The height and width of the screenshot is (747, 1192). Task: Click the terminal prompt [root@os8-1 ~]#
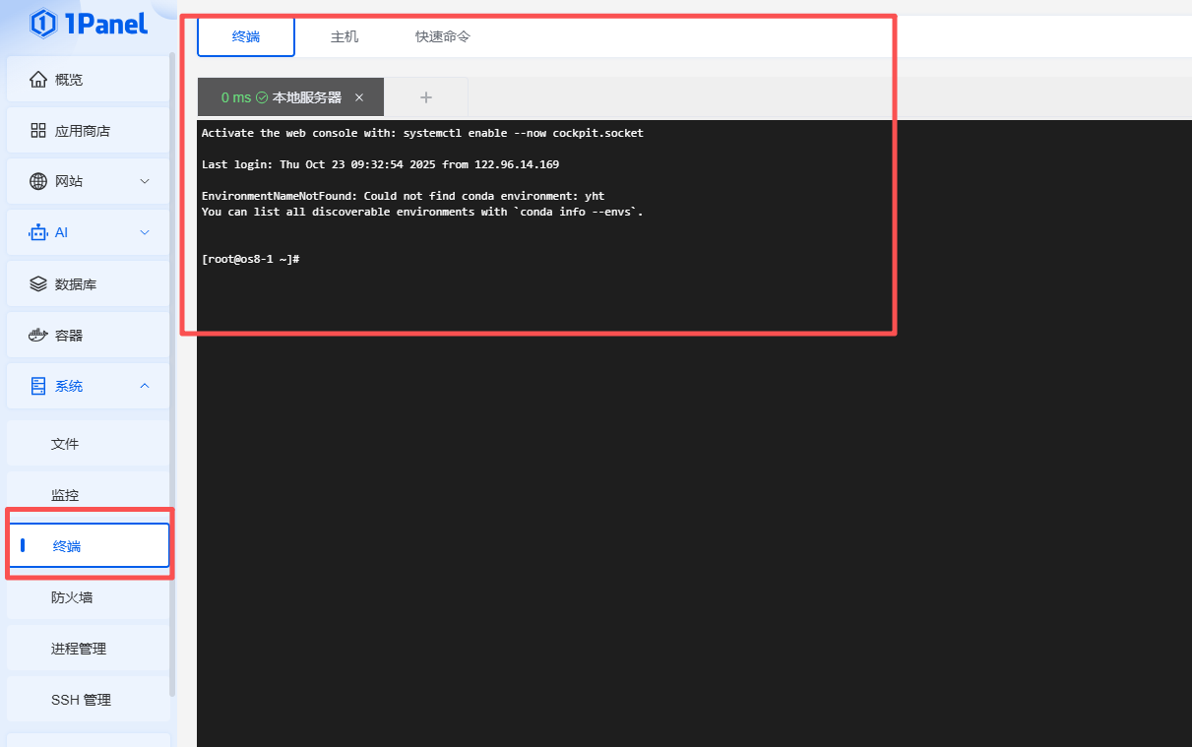point(250,259)
